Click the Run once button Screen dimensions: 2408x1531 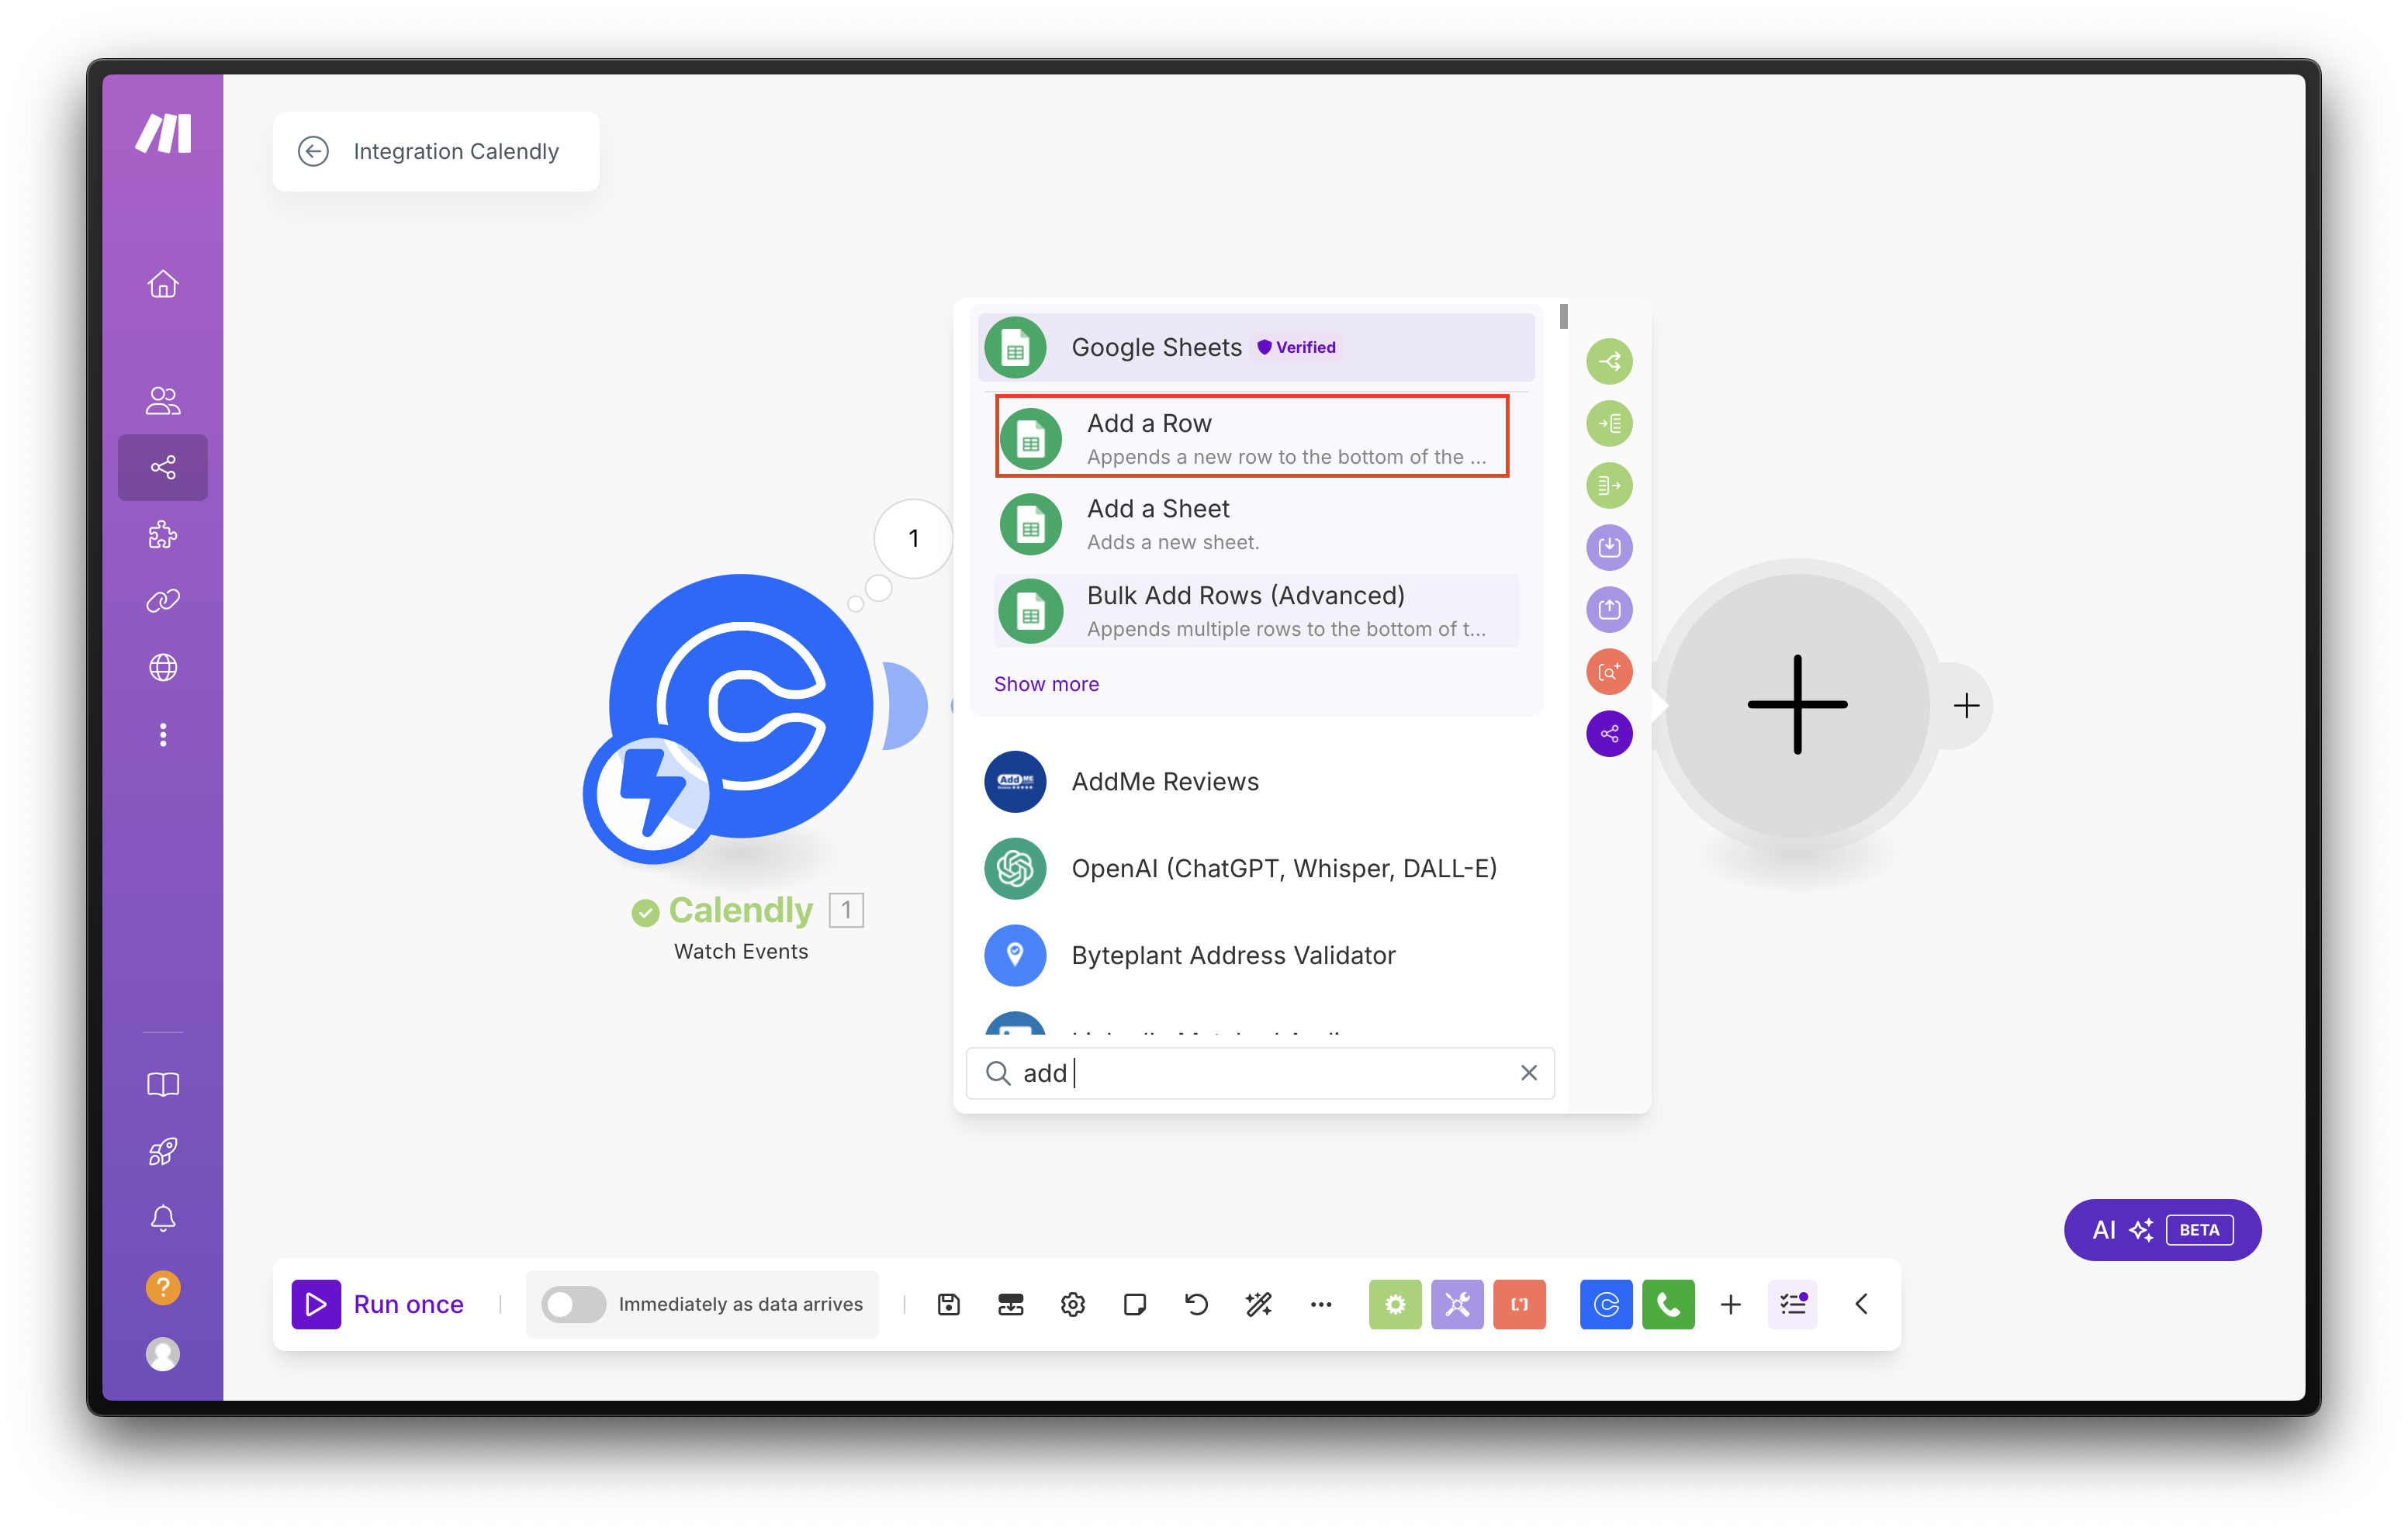379,1304
